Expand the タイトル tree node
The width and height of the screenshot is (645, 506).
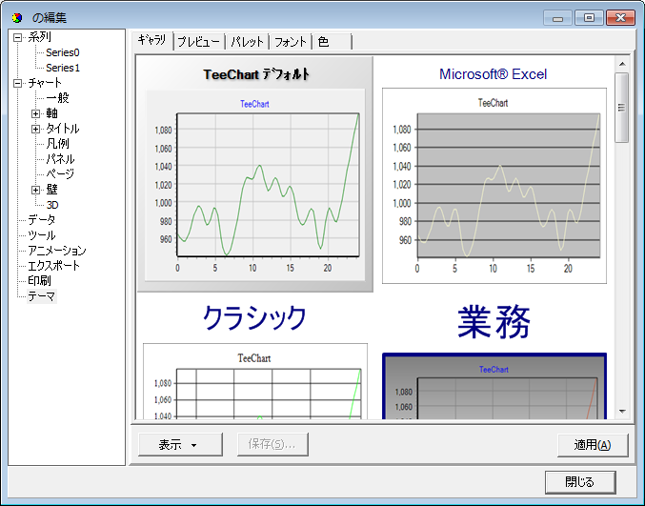(x=36, y=129)
